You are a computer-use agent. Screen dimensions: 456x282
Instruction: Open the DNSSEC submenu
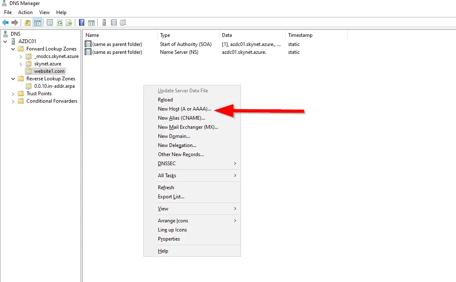tap(192, 164)
